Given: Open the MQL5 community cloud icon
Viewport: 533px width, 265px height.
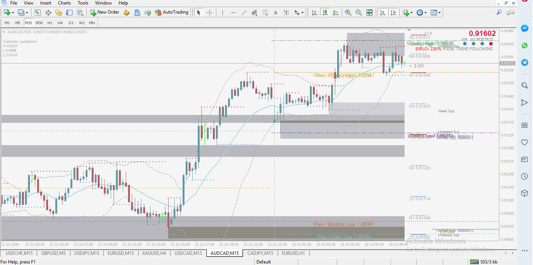Looking at the screenshot, I should pos(137,12).
